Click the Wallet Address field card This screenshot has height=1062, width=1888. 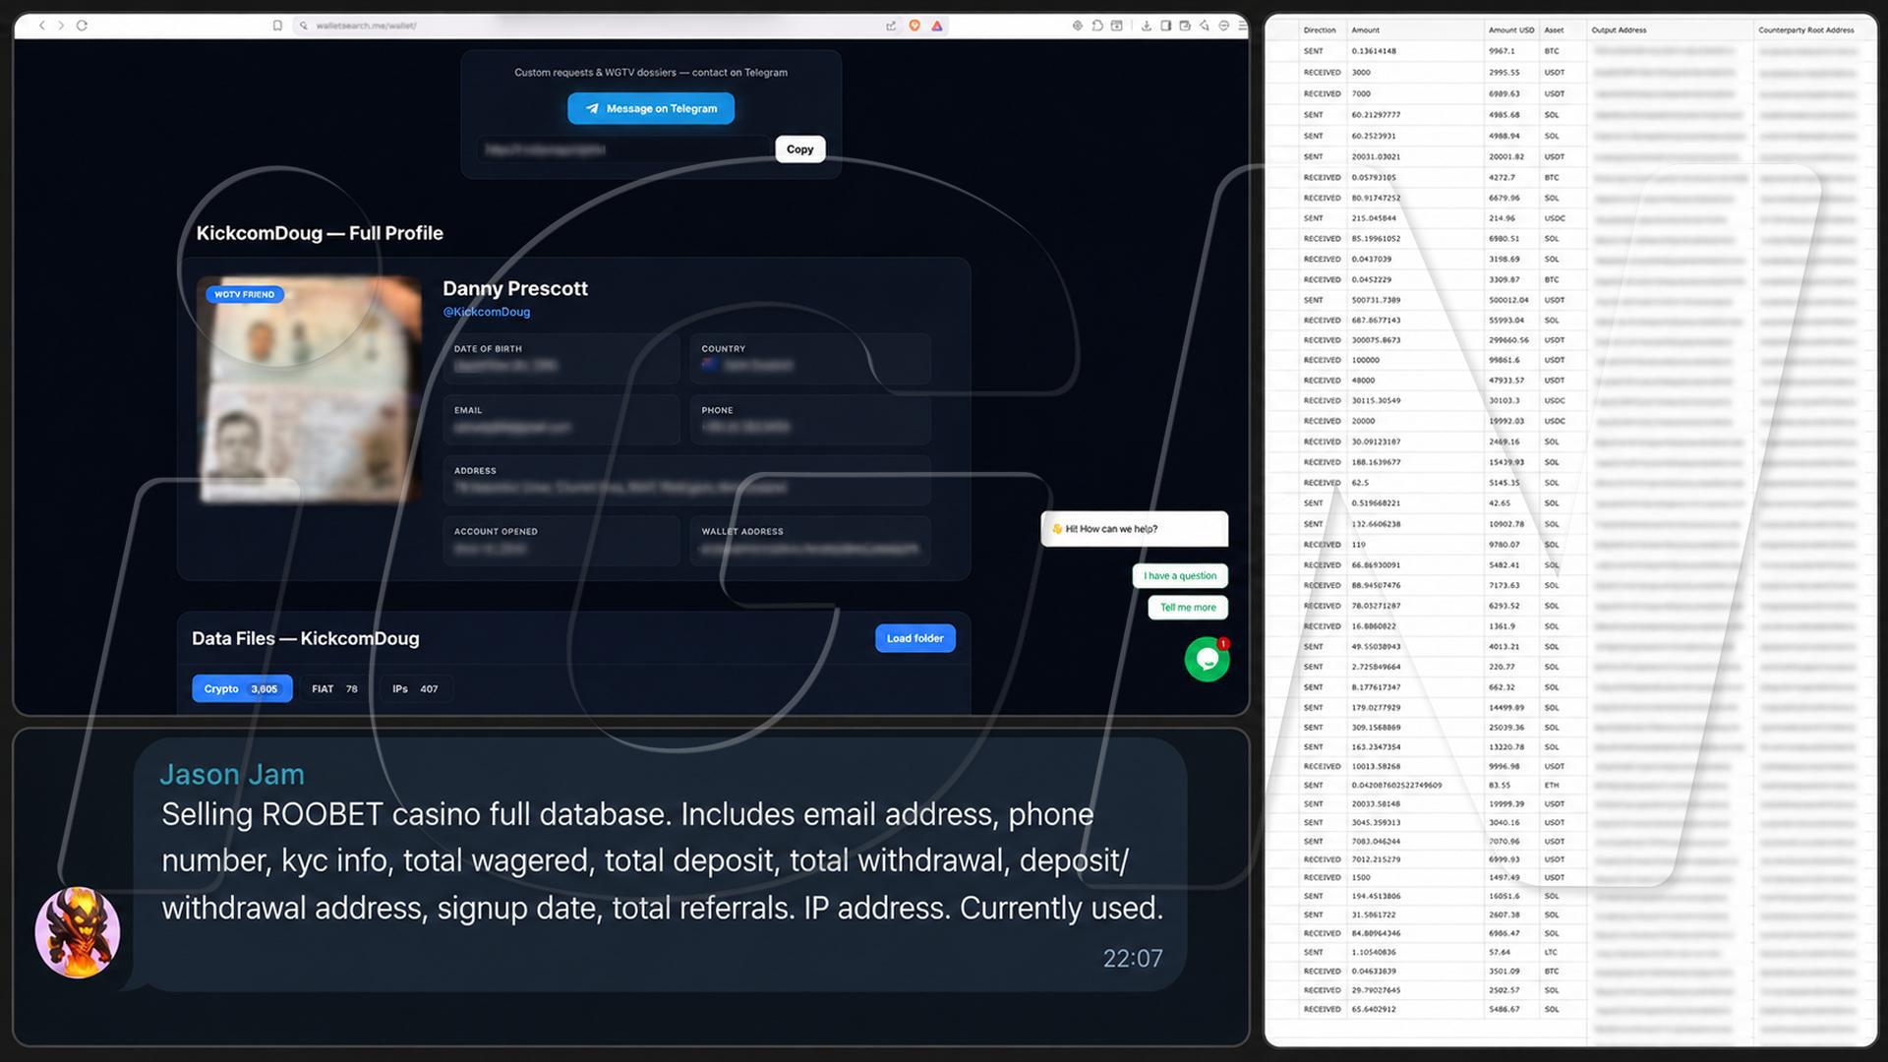click(809, 541)
